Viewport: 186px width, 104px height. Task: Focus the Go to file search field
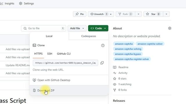(44, 28)
